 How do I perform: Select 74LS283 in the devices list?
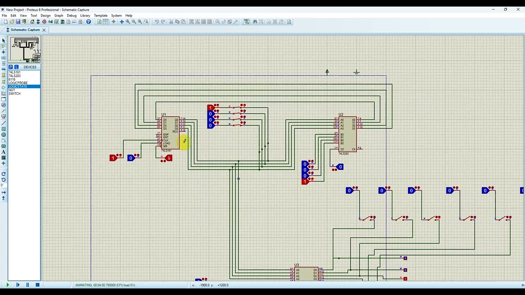click(24, 76)
